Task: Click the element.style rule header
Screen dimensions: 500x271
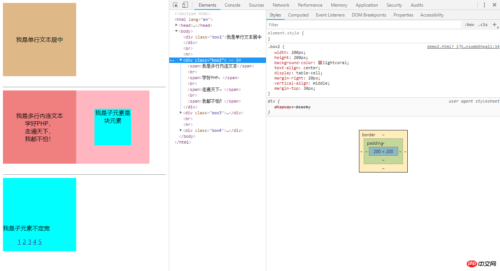Action: pos(284,33)
